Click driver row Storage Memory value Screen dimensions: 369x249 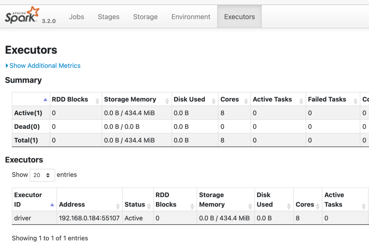click(224, 218)
